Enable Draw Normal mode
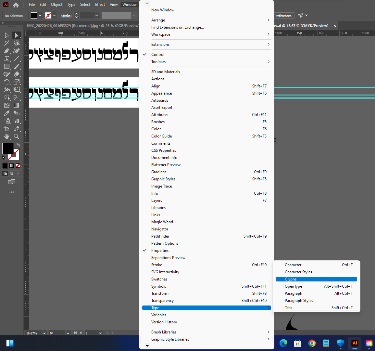This screenshot has height=351, width=375. (x=5, y=174)
